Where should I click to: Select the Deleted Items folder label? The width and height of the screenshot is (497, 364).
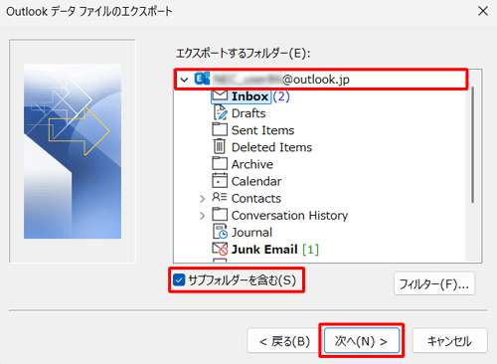[271, 147]
